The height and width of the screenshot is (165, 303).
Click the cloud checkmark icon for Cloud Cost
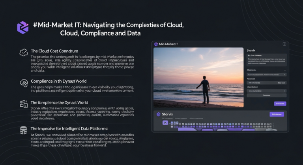point(24,52)
